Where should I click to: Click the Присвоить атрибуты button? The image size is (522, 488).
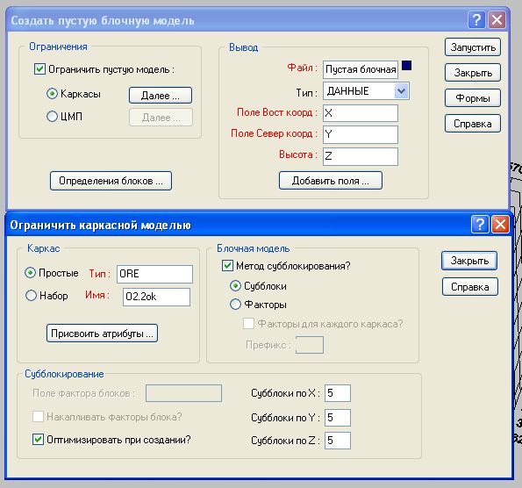(102, 334)
